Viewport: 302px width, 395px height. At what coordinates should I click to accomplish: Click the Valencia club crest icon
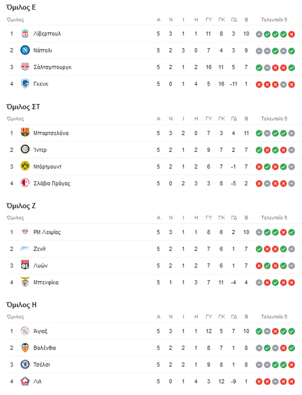coord(25,348)
